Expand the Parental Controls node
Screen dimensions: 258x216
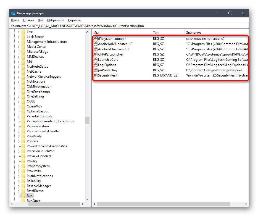(x=19, y=116)
